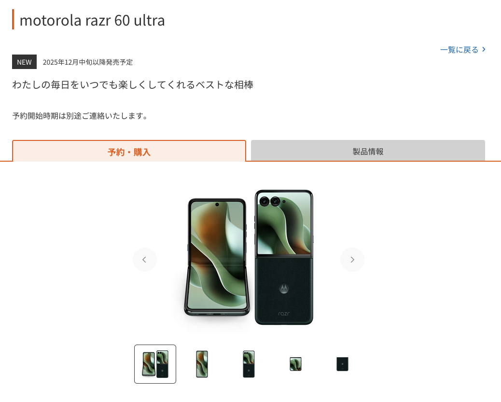Viewport: 501px width, 402px height.
Task: Click the main razr 60 ultra product image
Action: pyautogui.click(x=249, y=258)
